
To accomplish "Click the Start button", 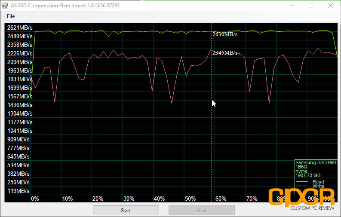I will tap(126, 210).
